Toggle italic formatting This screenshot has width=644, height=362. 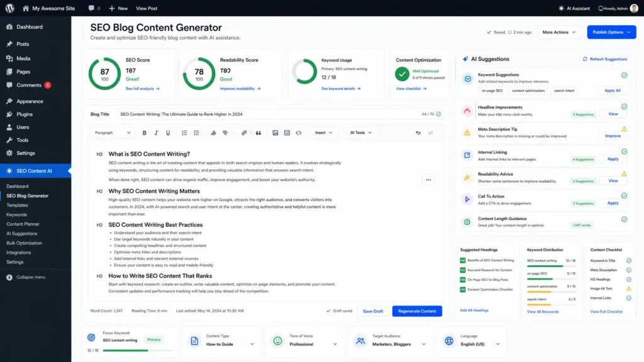point(156,133)
